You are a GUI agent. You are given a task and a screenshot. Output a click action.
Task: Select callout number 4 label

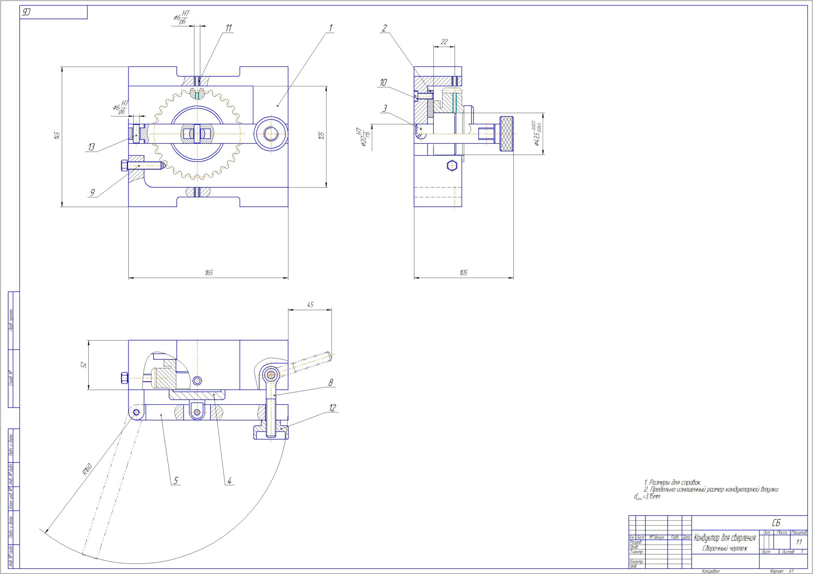(x=229, y=481)
